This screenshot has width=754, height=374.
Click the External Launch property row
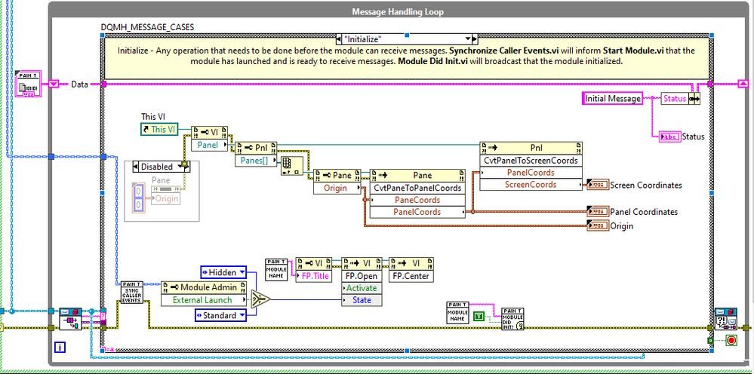(203, 300)
